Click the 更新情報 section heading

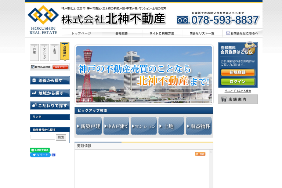click(84, 146)
